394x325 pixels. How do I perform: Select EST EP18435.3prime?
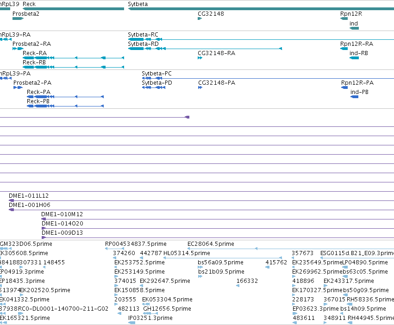point(22,281)
